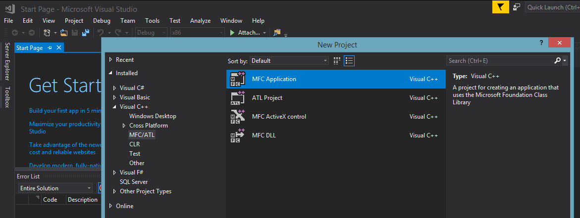Screen dimensions: 580x218
Task: Click the New Project dialog help icon
Action: click(541, 43)
